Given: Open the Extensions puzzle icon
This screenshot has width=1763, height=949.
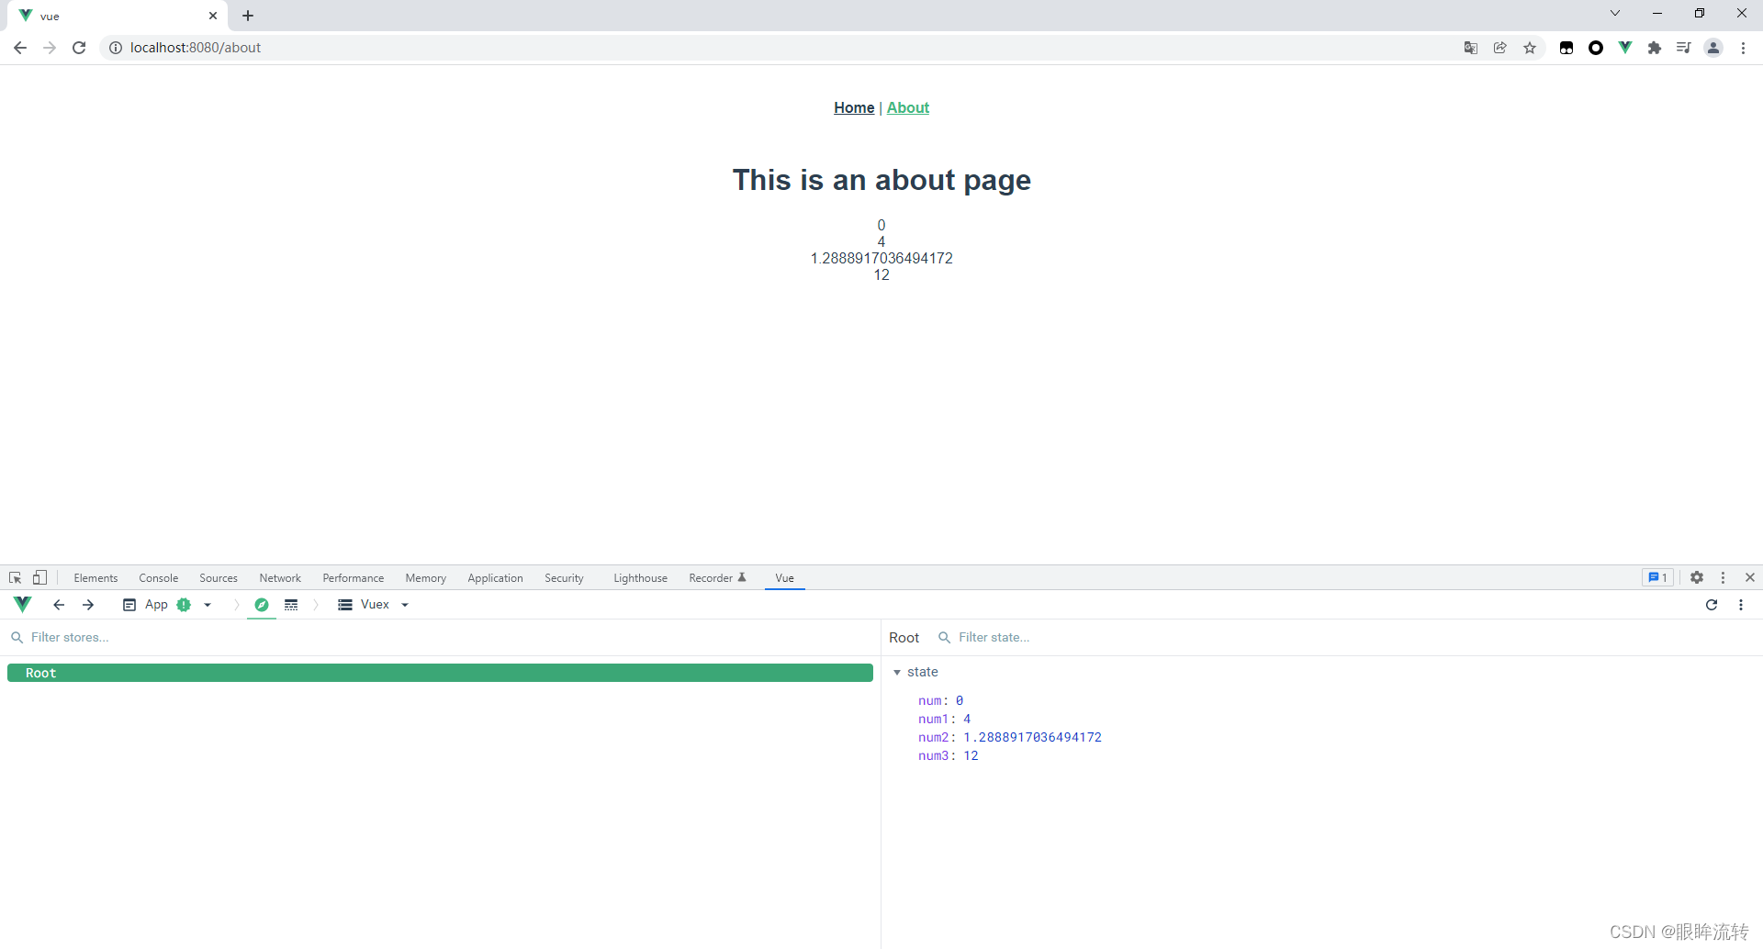Looking at the screenshot, I should tap(1655, 48).
